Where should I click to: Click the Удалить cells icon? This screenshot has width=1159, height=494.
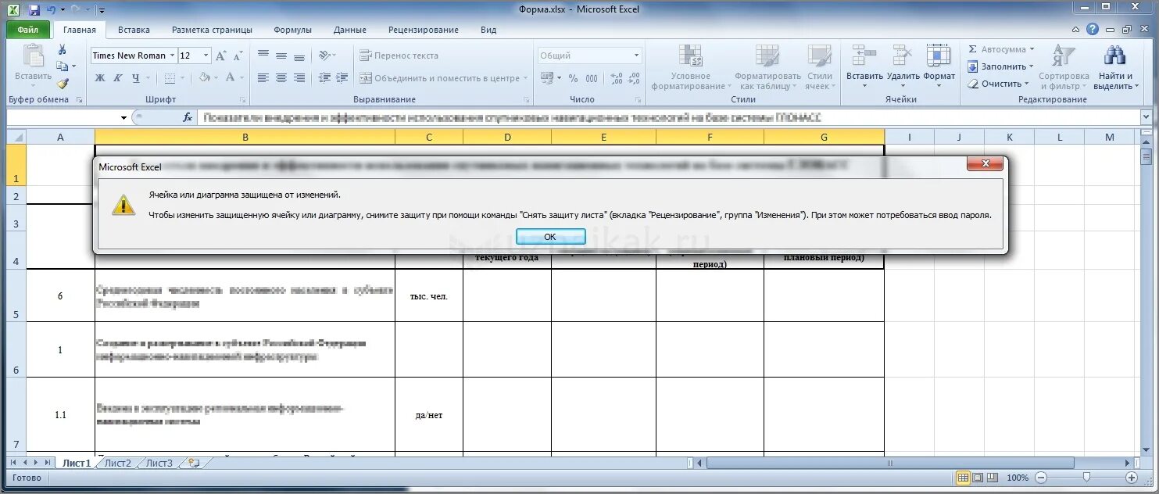pyautogui.click(x=903, y=57)
